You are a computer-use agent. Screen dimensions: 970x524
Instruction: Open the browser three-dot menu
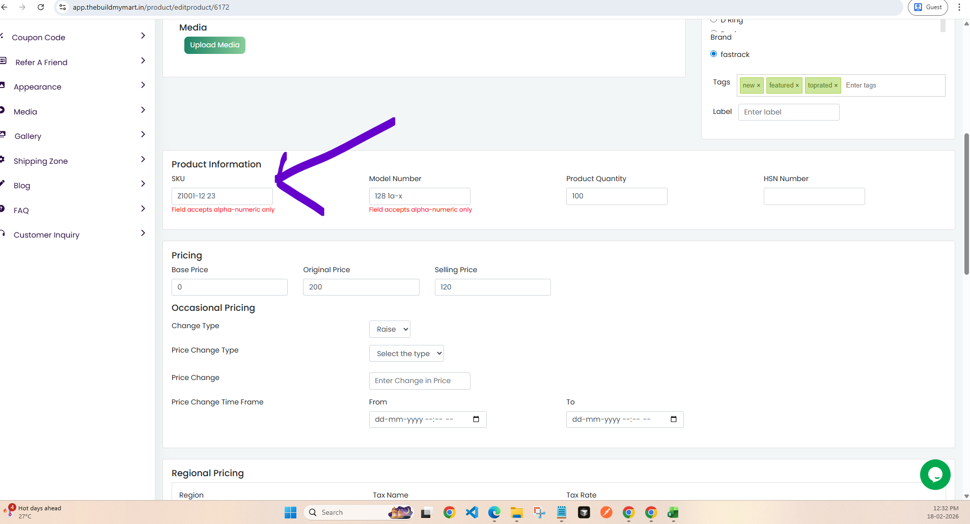click(x=959, y=7)
